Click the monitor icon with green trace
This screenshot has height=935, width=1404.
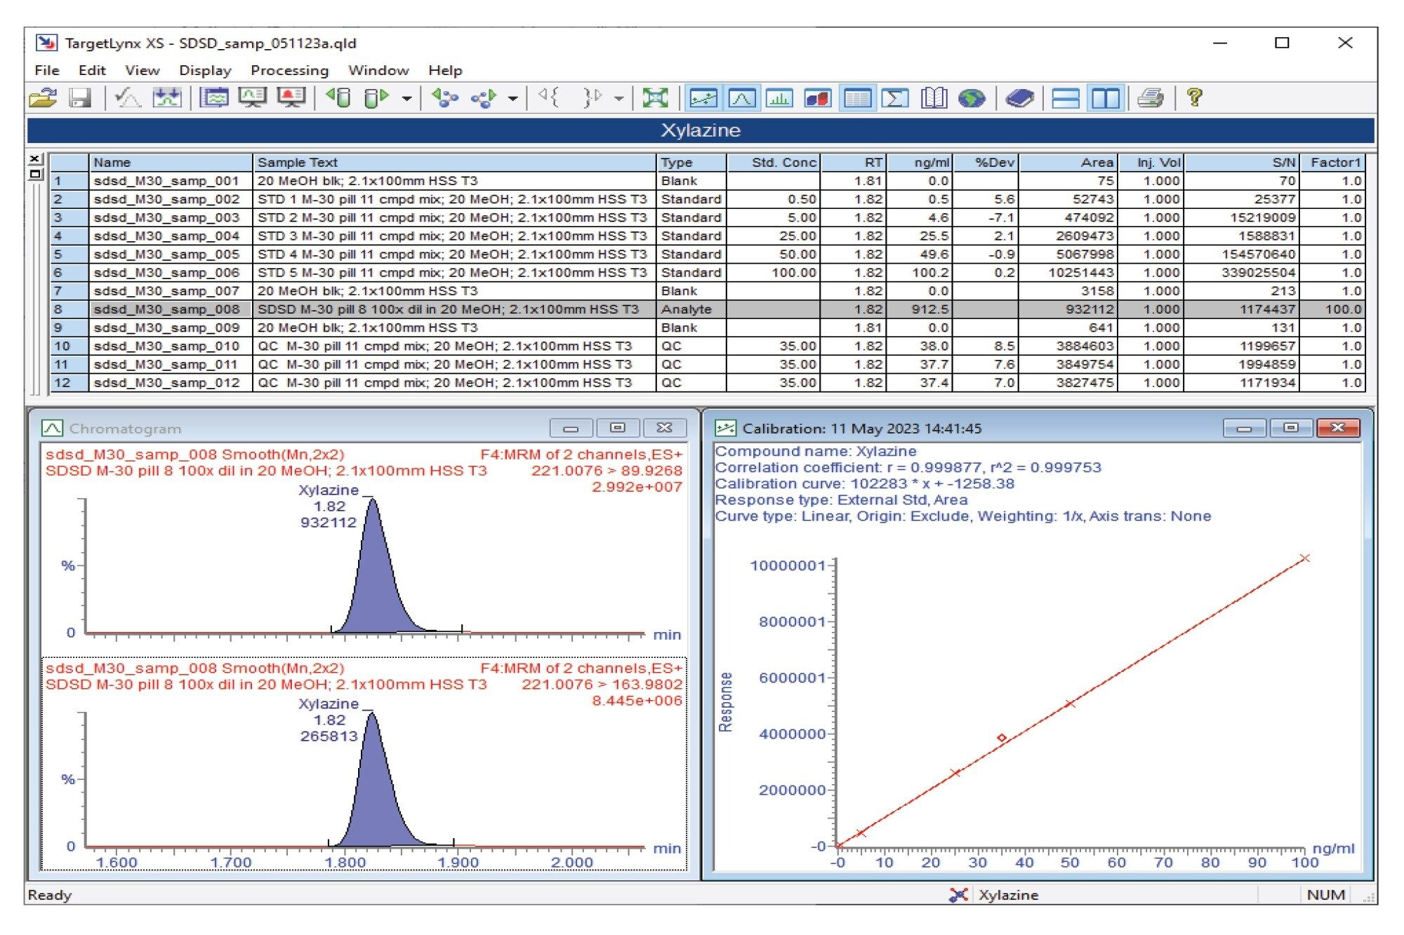click(x=253, y=98)
